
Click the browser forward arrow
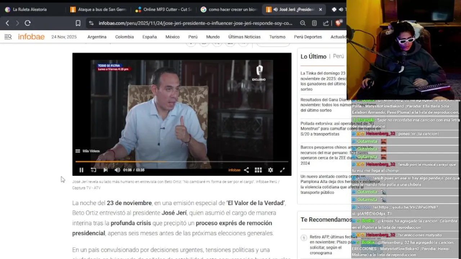[17, 23]
